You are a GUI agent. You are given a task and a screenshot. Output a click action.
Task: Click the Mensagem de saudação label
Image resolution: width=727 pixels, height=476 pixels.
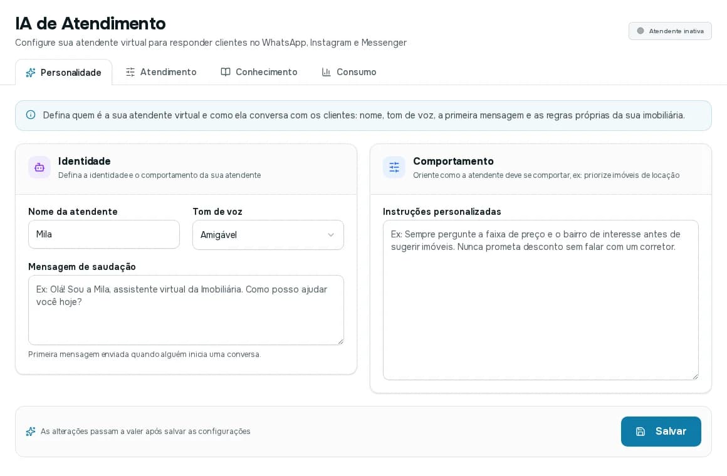[x=82, y=267]
